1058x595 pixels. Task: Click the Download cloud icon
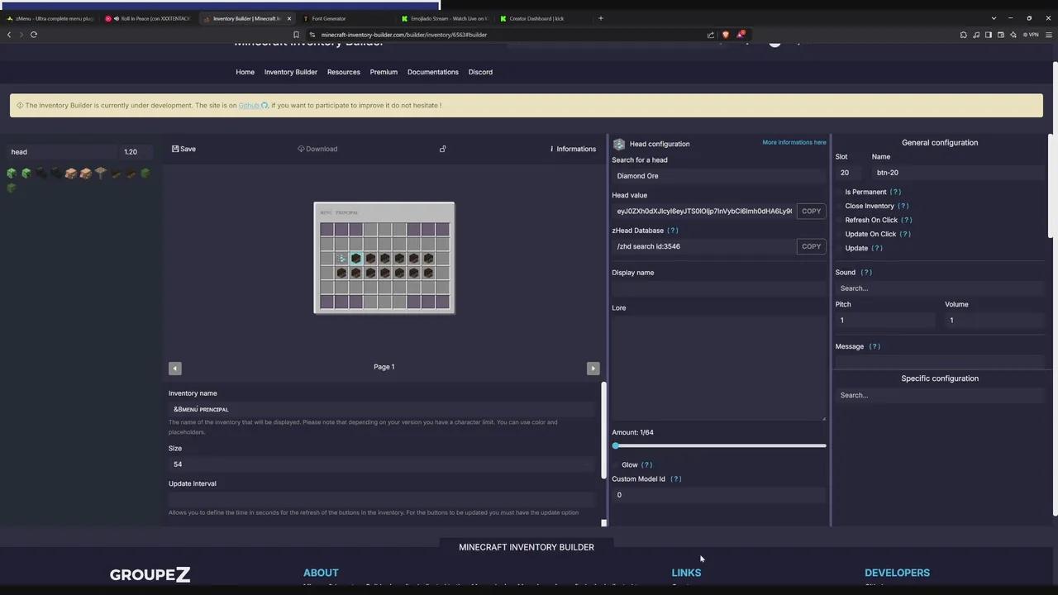[x=302, y=149]
